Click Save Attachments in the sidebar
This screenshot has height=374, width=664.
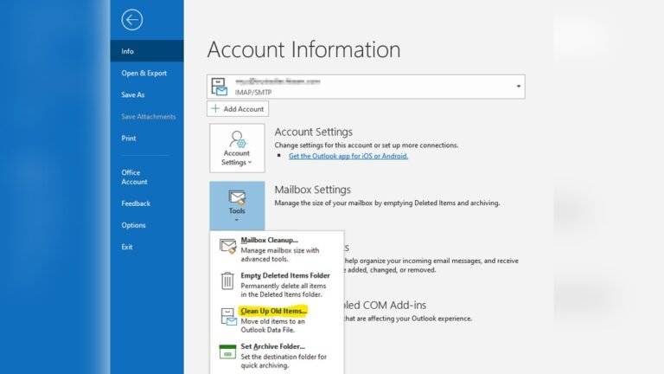148,116
